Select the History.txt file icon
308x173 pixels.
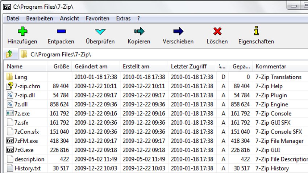tap(10, 168)
